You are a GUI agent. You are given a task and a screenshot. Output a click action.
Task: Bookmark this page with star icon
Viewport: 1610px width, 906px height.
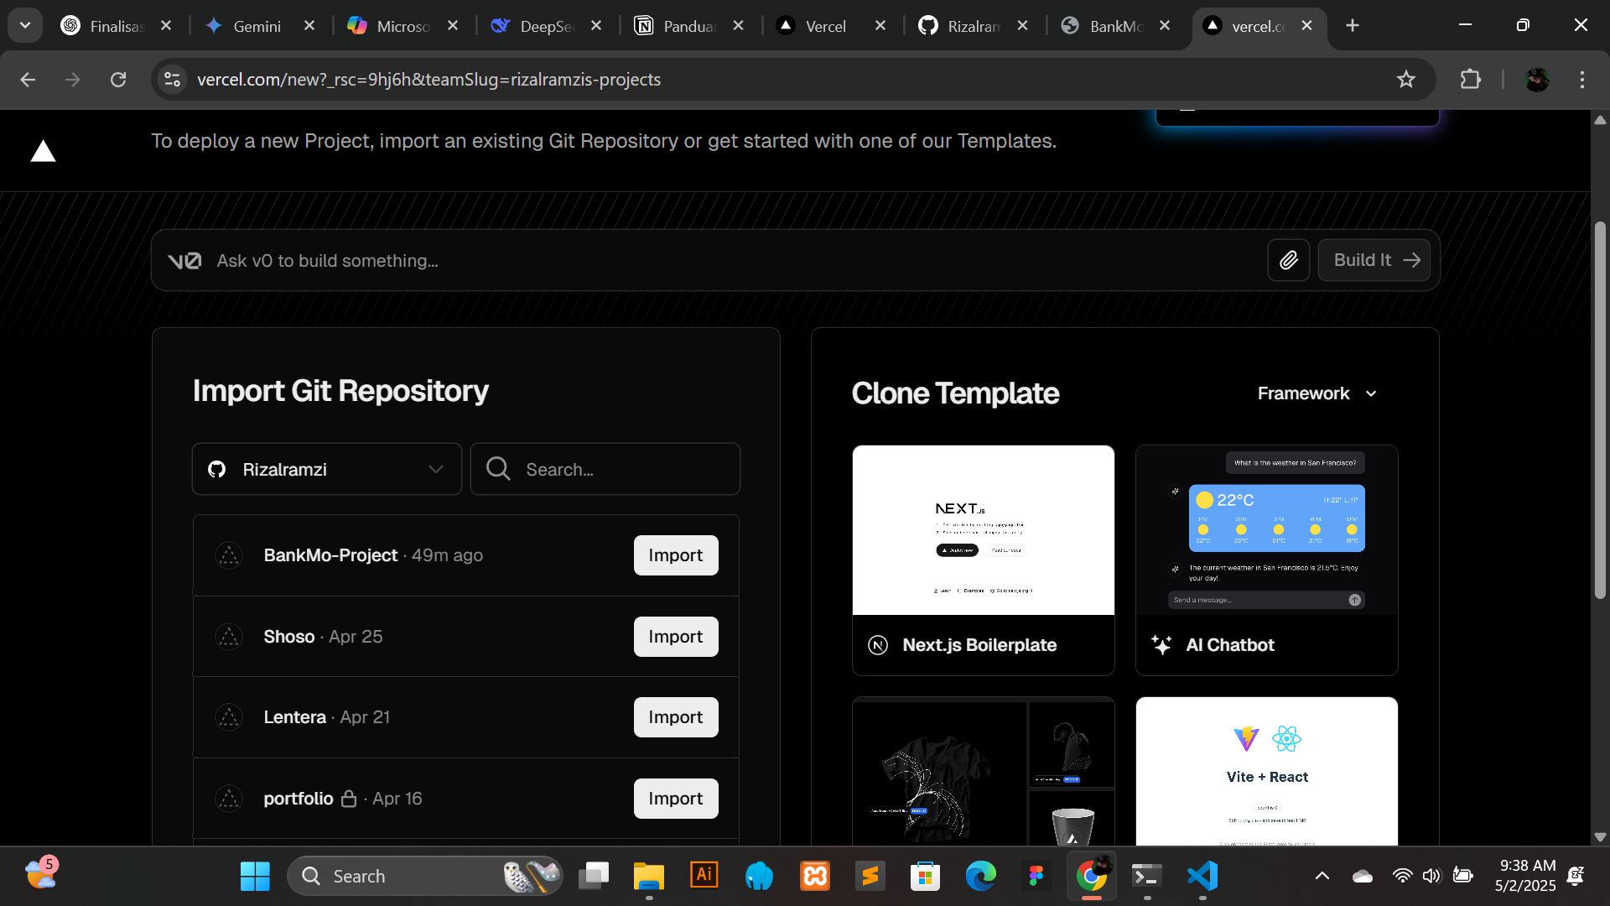[1406, 80]
